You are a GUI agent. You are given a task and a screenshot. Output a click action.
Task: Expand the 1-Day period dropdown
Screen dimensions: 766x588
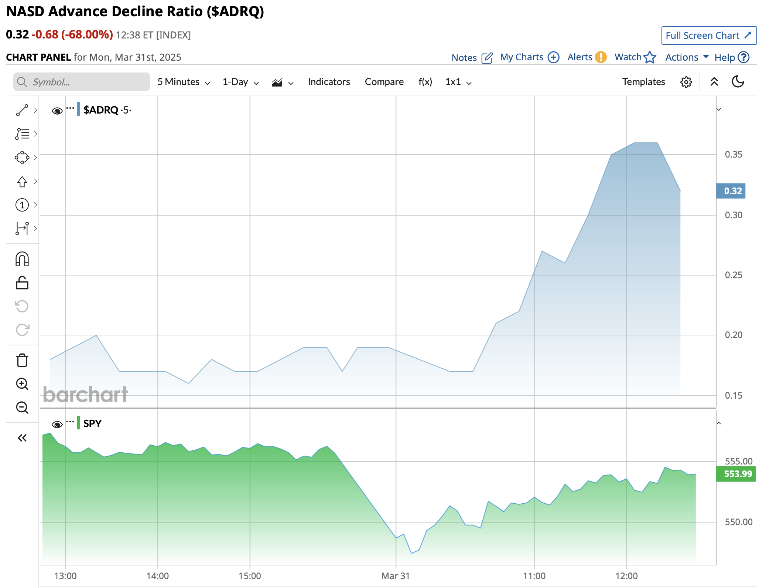(x=240, y=82)
